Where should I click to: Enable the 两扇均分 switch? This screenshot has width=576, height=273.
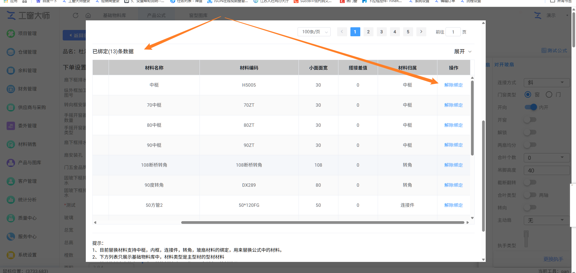530,145
